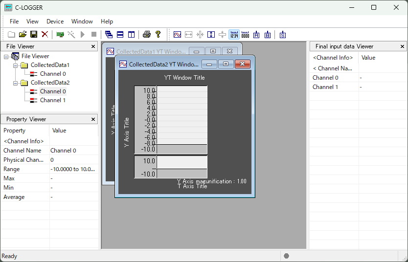This screenshot has width=408, height=262.
Task: Open the Window menu
Action: [82, 22]
